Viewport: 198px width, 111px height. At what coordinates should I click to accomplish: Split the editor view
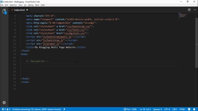tap(189, 10)
